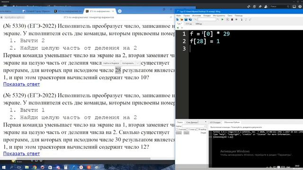Open a new browser tab
Image resolution: width=303 pixels, height=170 pixels.
tap(120, 11)
